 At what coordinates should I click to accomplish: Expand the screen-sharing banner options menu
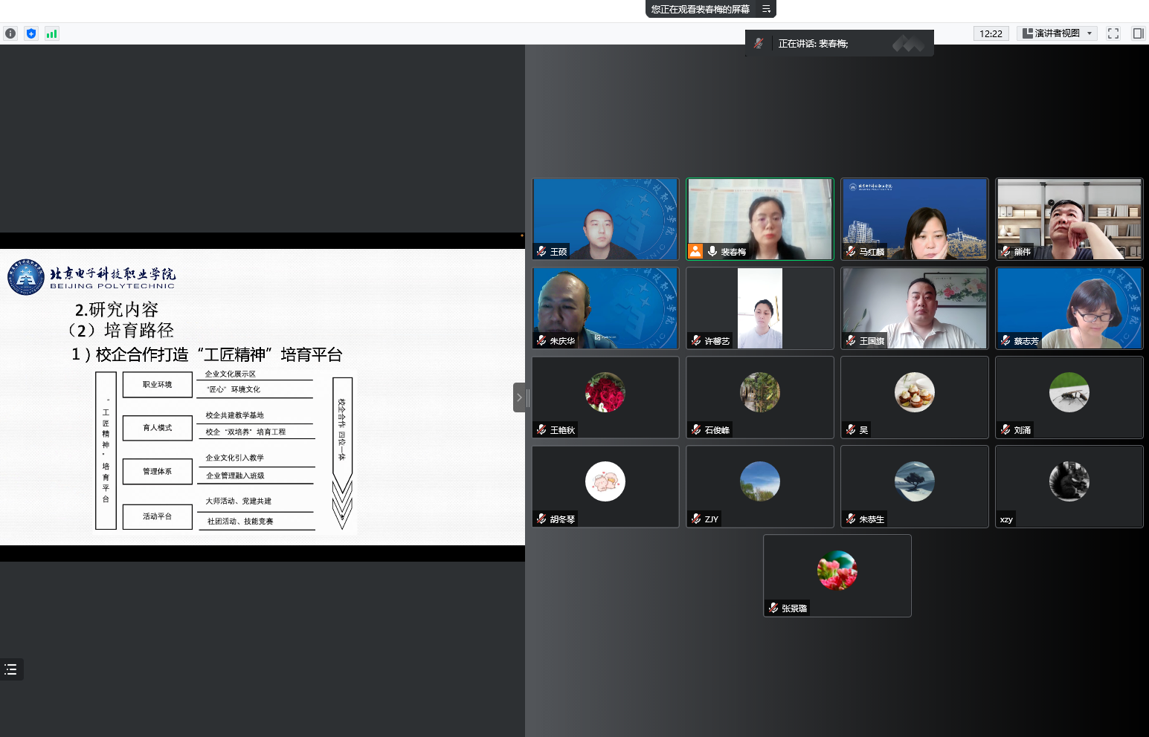tap(765, 10)
